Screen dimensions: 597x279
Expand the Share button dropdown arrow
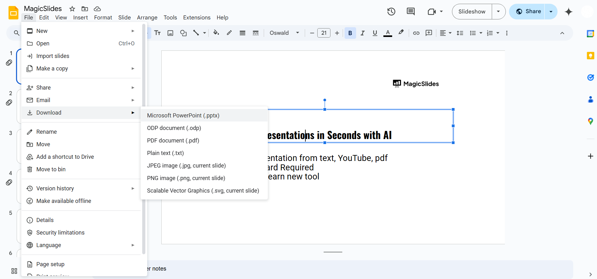[551, 12]
